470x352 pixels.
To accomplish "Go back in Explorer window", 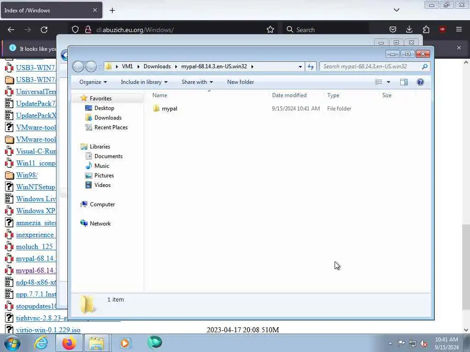I will pos(78,66).
